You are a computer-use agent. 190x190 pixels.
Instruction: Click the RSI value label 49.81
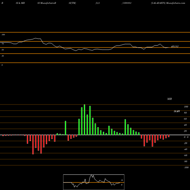point(175,46)
